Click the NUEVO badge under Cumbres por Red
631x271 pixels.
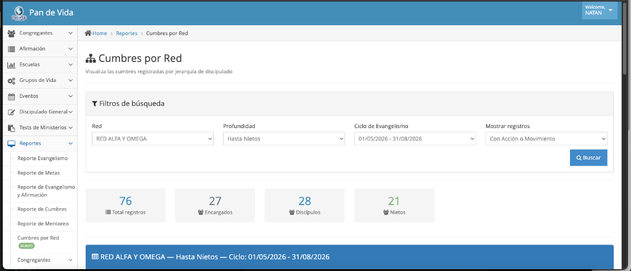coord(26,246)
